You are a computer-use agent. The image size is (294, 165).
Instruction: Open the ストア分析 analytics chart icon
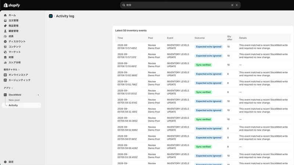point(5,62)
